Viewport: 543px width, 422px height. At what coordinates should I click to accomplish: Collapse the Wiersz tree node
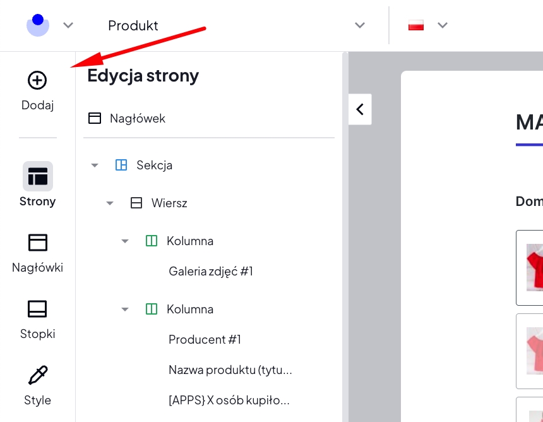[110, 203]
